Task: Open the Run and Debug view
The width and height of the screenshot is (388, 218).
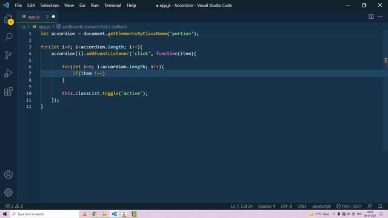Action: click(x=8, y=73)
